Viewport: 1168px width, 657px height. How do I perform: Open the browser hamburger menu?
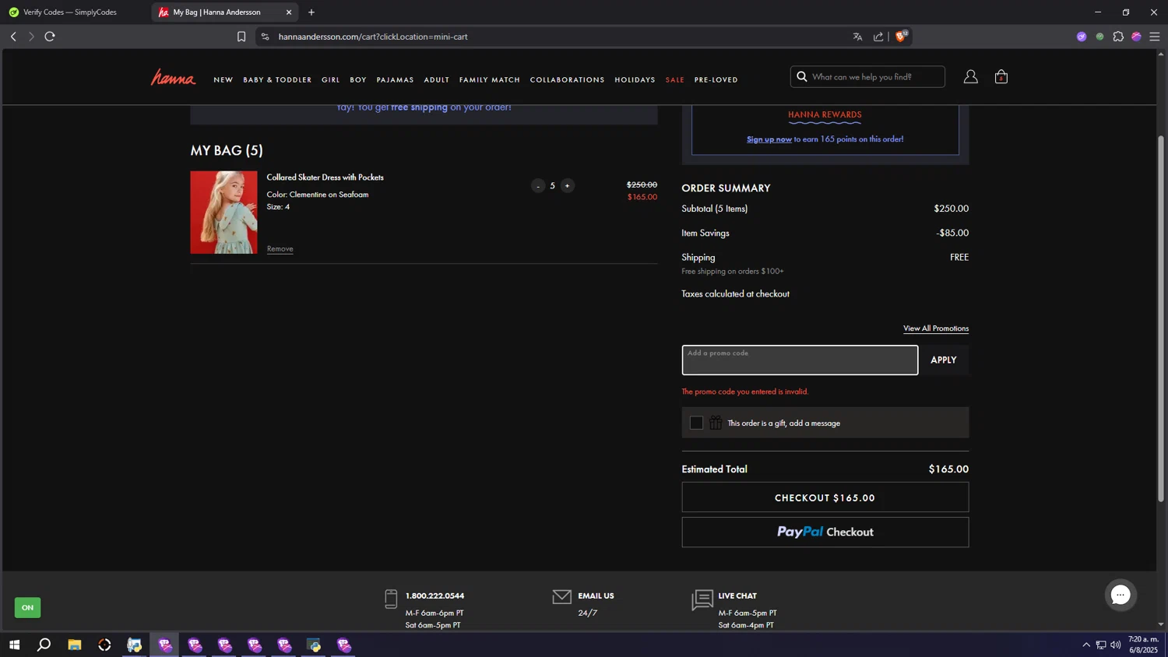1155,37
